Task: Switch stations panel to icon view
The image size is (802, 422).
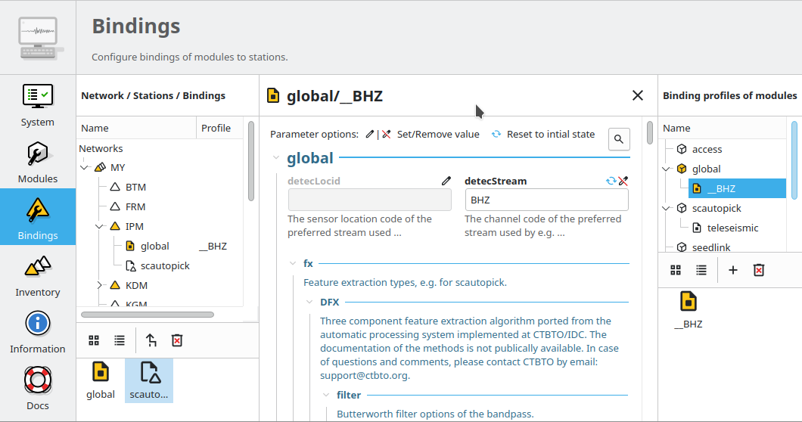Action: [94, 340]
